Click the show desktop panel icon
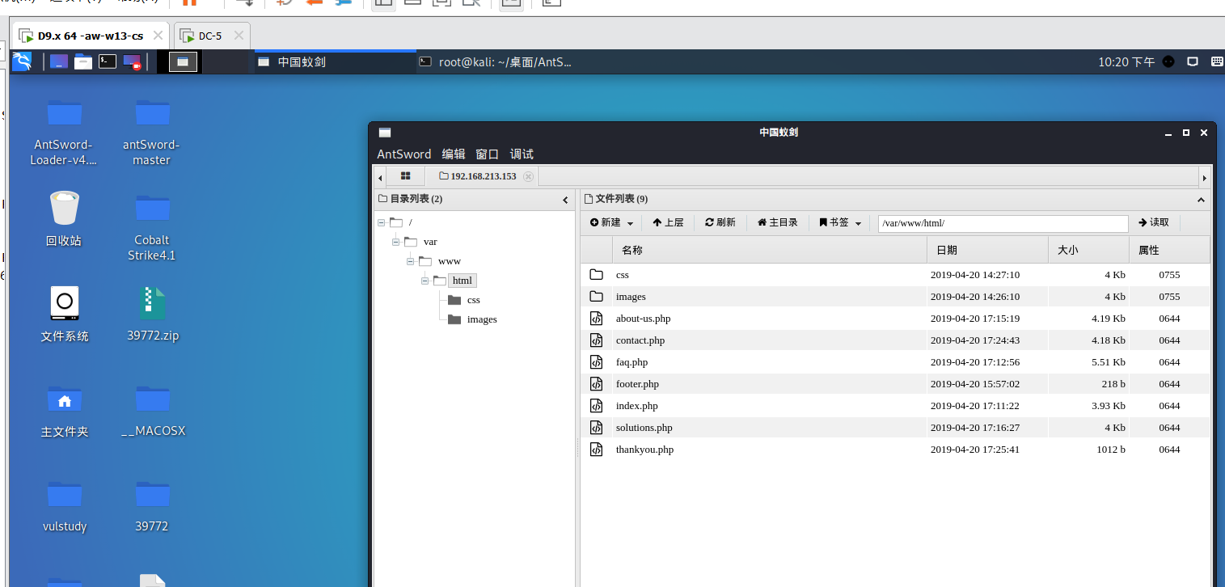The image size is (1225, 587). pos(58,61)
